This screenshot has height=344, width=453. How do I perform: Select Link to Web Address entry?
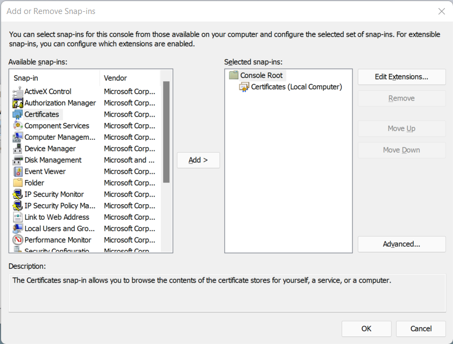pos(57,217)
